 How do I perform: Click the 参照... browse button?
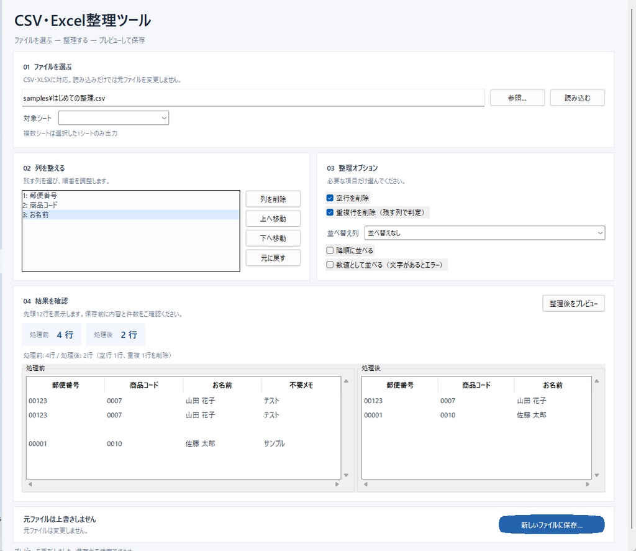pos(517,98)
